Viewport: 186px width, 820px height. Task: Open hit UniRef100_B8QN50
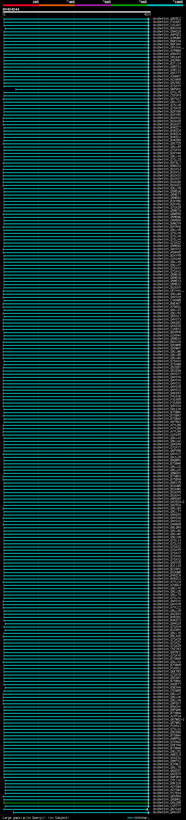[167, 460]
